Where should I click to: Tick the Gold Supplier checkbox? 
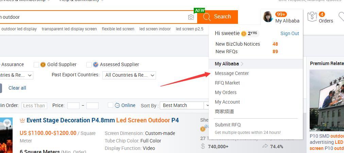click(x=36, y=65)
